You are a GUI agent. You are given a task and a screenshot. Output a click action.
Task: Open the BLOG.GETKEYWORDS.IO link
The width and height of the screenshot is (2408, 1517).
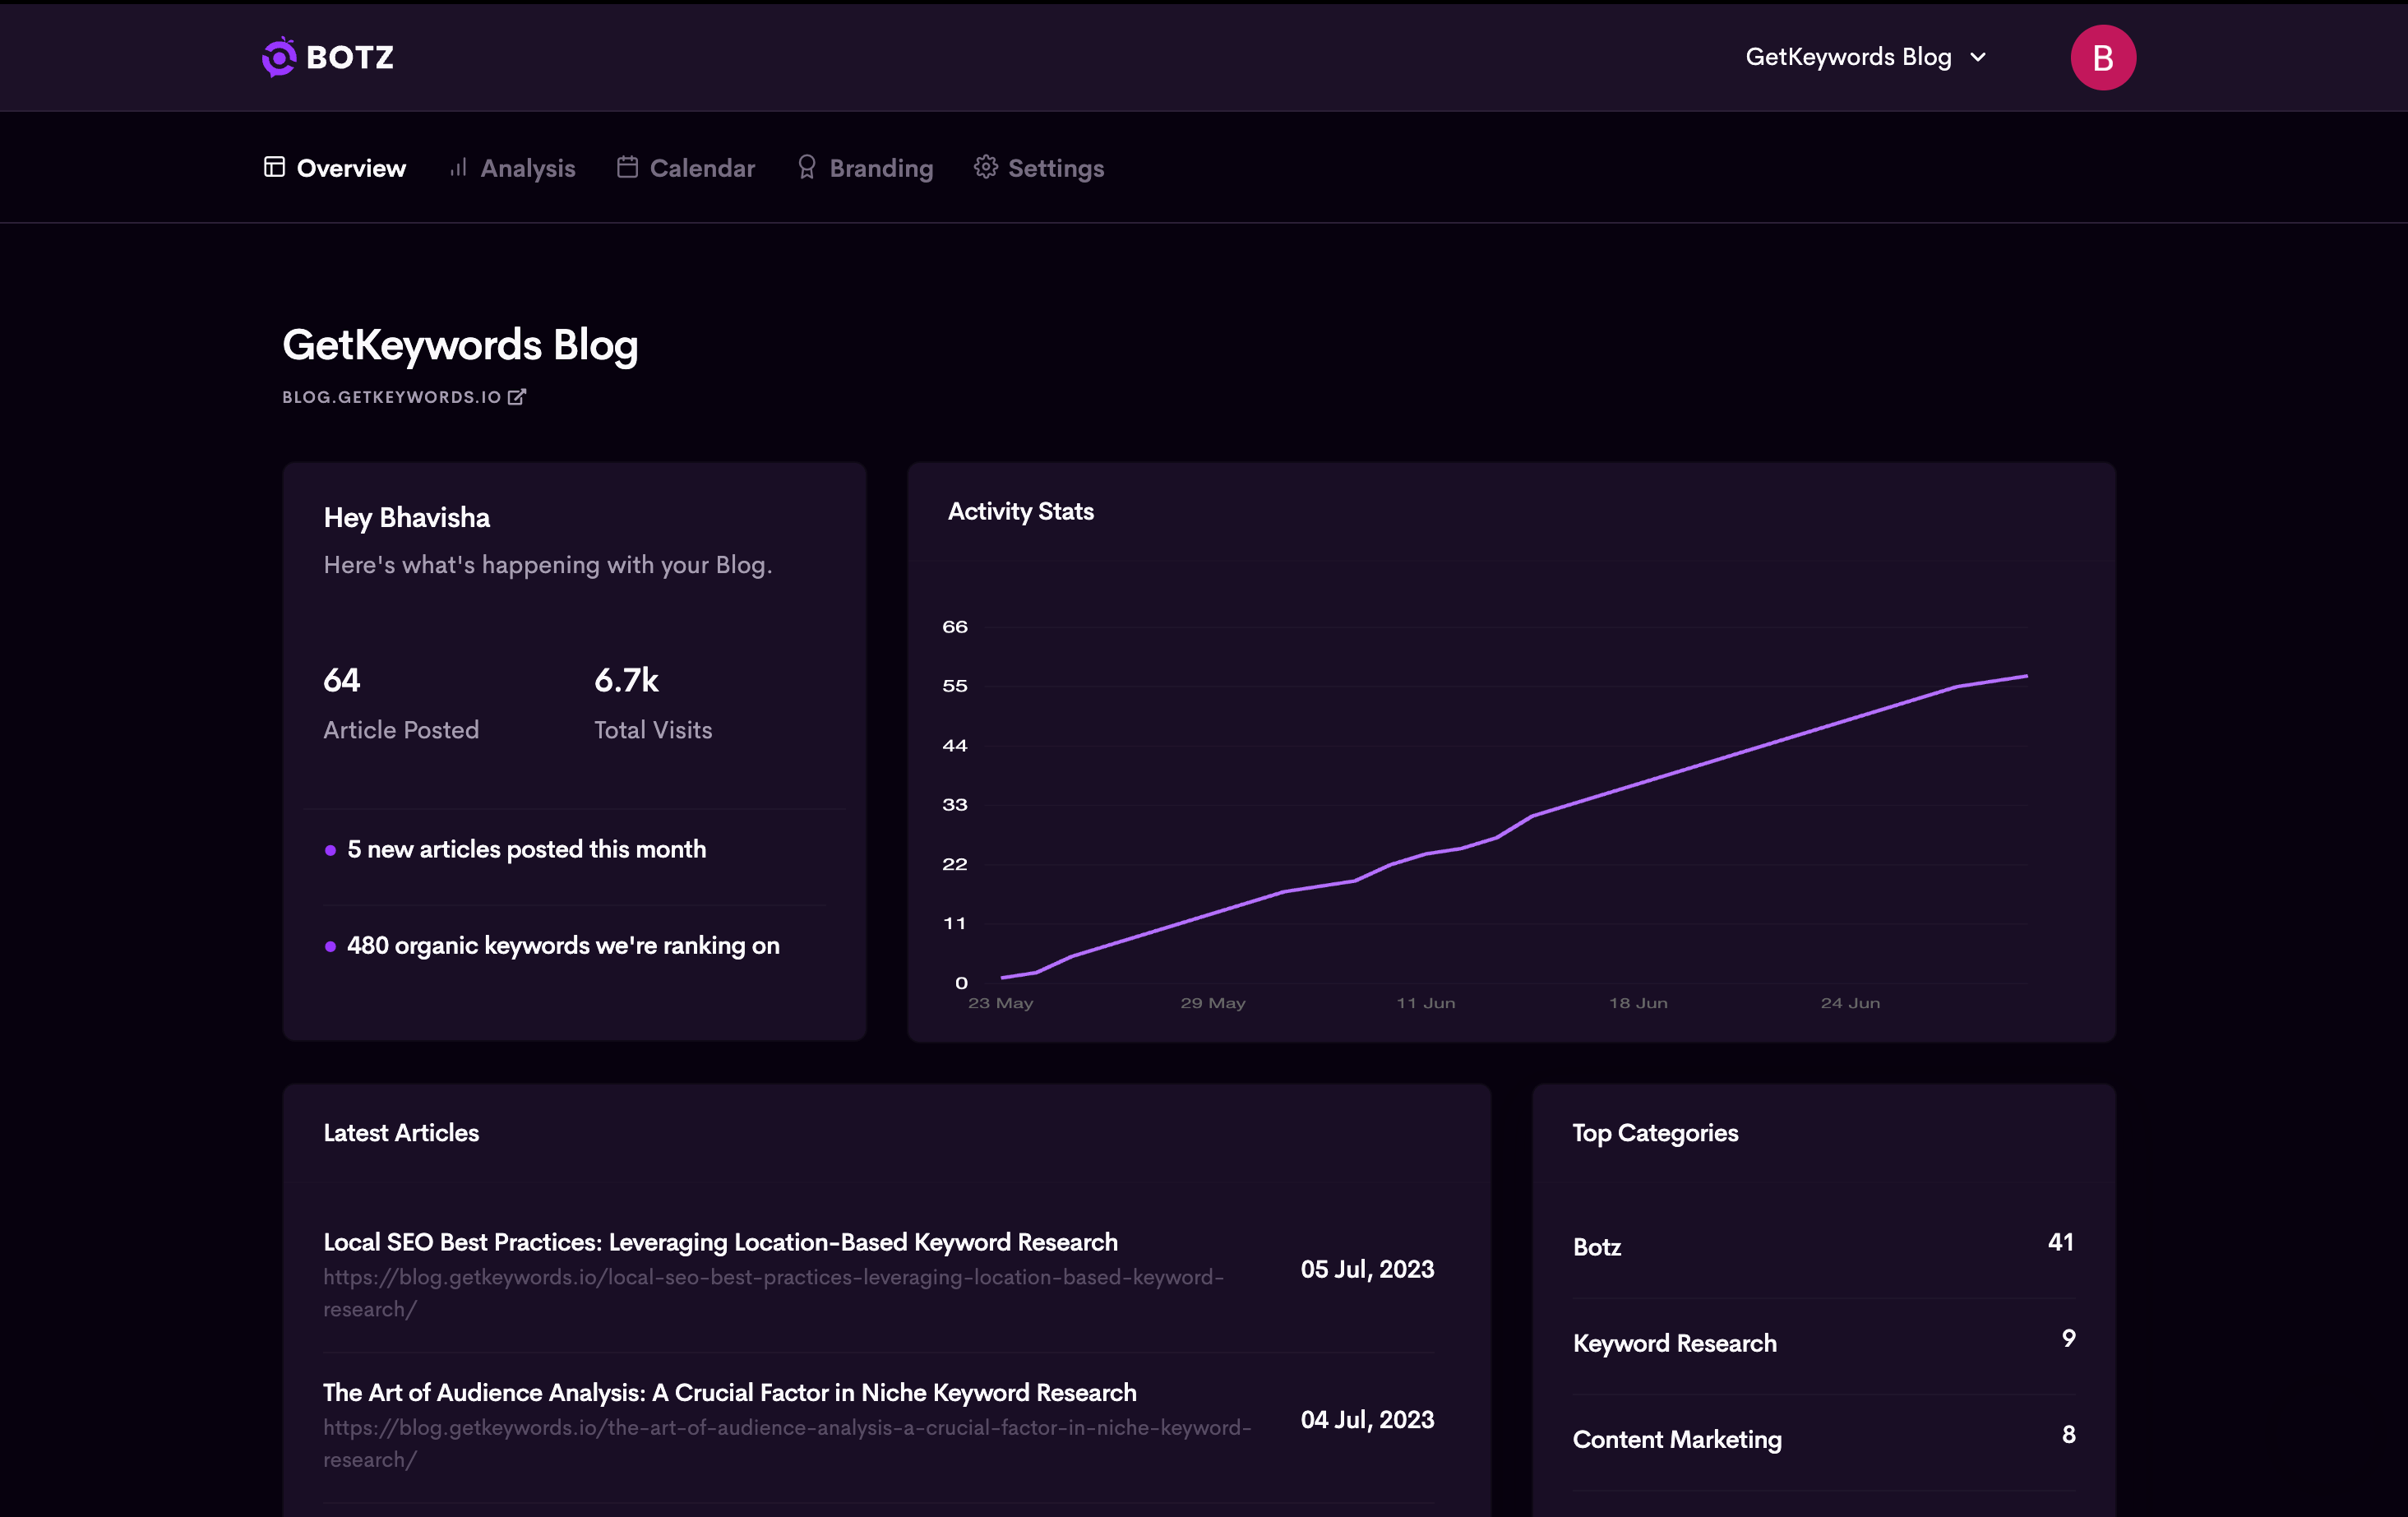391,397
